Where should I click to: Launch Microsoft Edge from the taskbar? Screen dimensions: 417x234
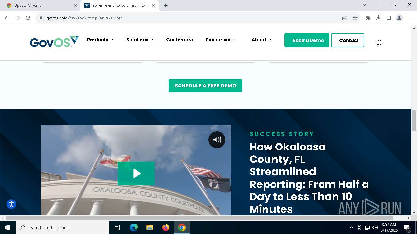134,227
